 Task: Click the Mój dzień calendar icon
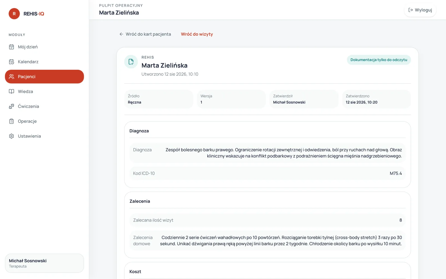point(11,47)
